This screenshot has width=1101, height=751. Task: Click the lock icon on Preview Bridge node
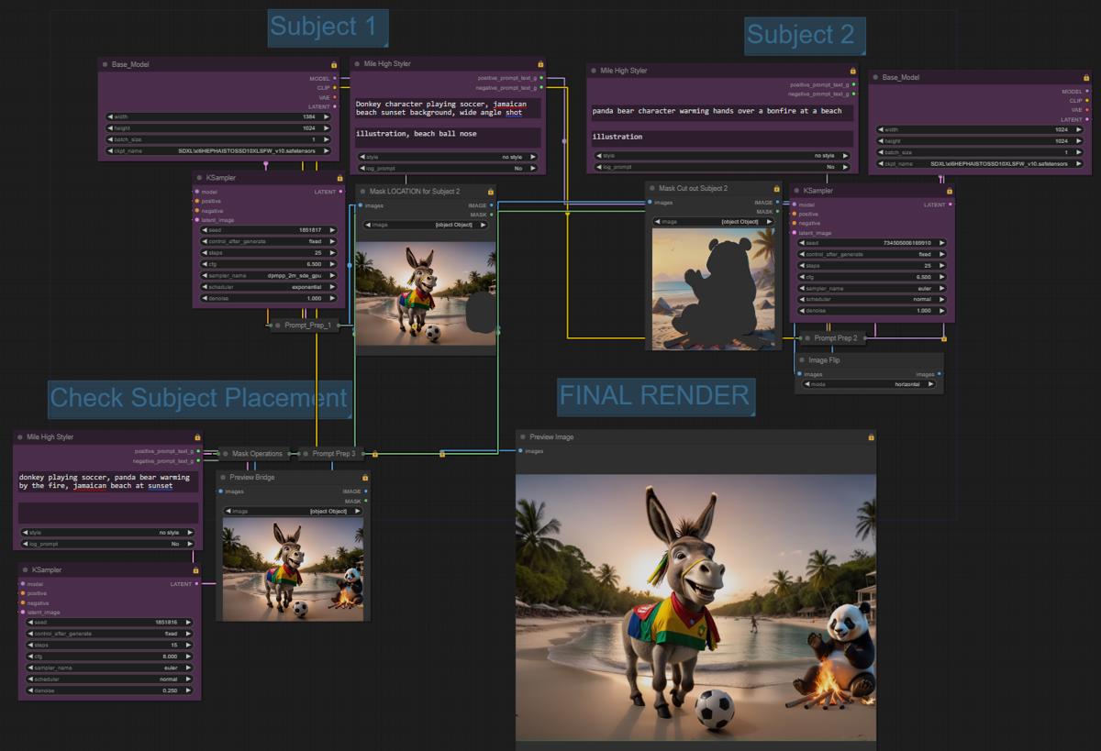point(365,478)
